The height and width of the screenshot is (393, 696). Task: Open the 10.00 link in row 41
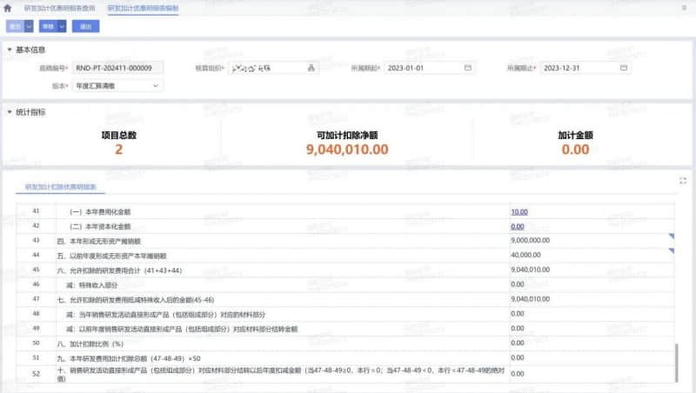519,212
